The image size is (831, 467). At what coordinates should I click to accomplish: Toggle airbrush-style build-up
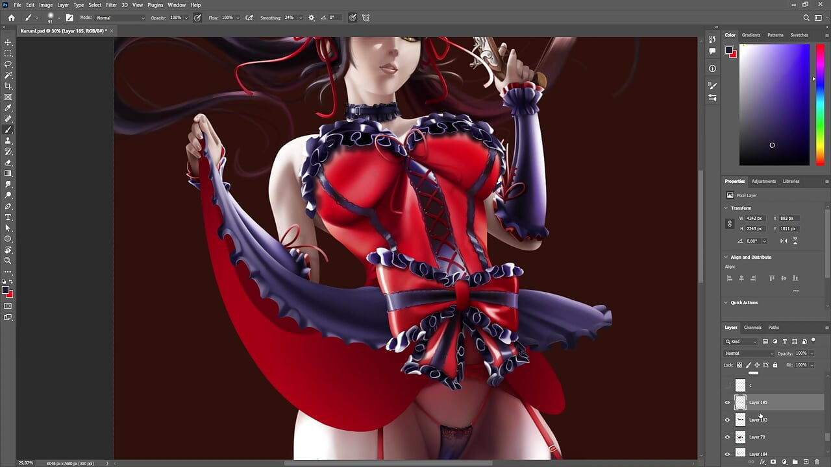(x=249, y=18)
